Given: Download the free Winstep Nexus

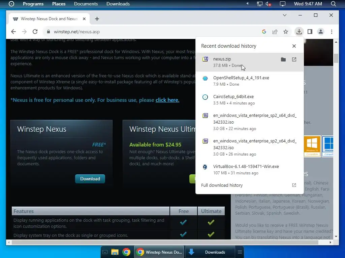Looking at the screenshot, I should pyautogui.click(x=90, y=179).
